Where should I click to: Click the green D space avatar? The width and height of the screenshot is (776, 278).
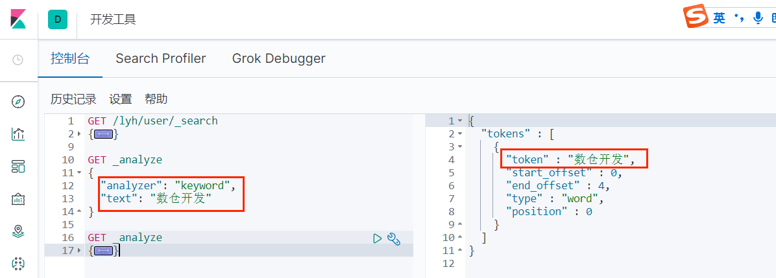click(x=57, y=19)
